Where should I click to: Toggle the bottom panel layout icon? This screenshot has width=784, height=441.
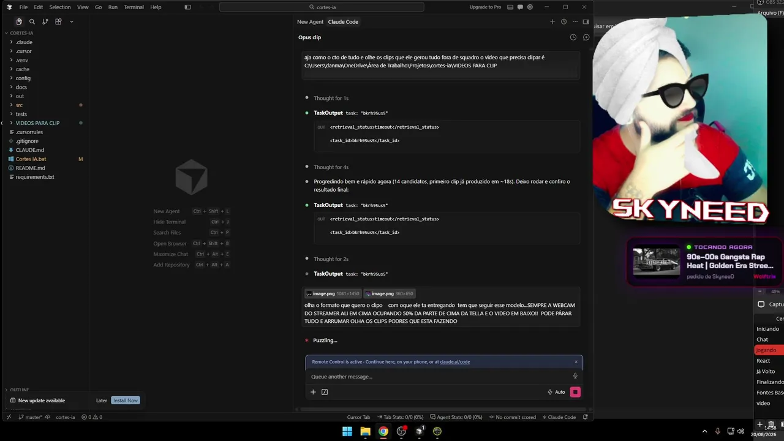coord(510,7)
